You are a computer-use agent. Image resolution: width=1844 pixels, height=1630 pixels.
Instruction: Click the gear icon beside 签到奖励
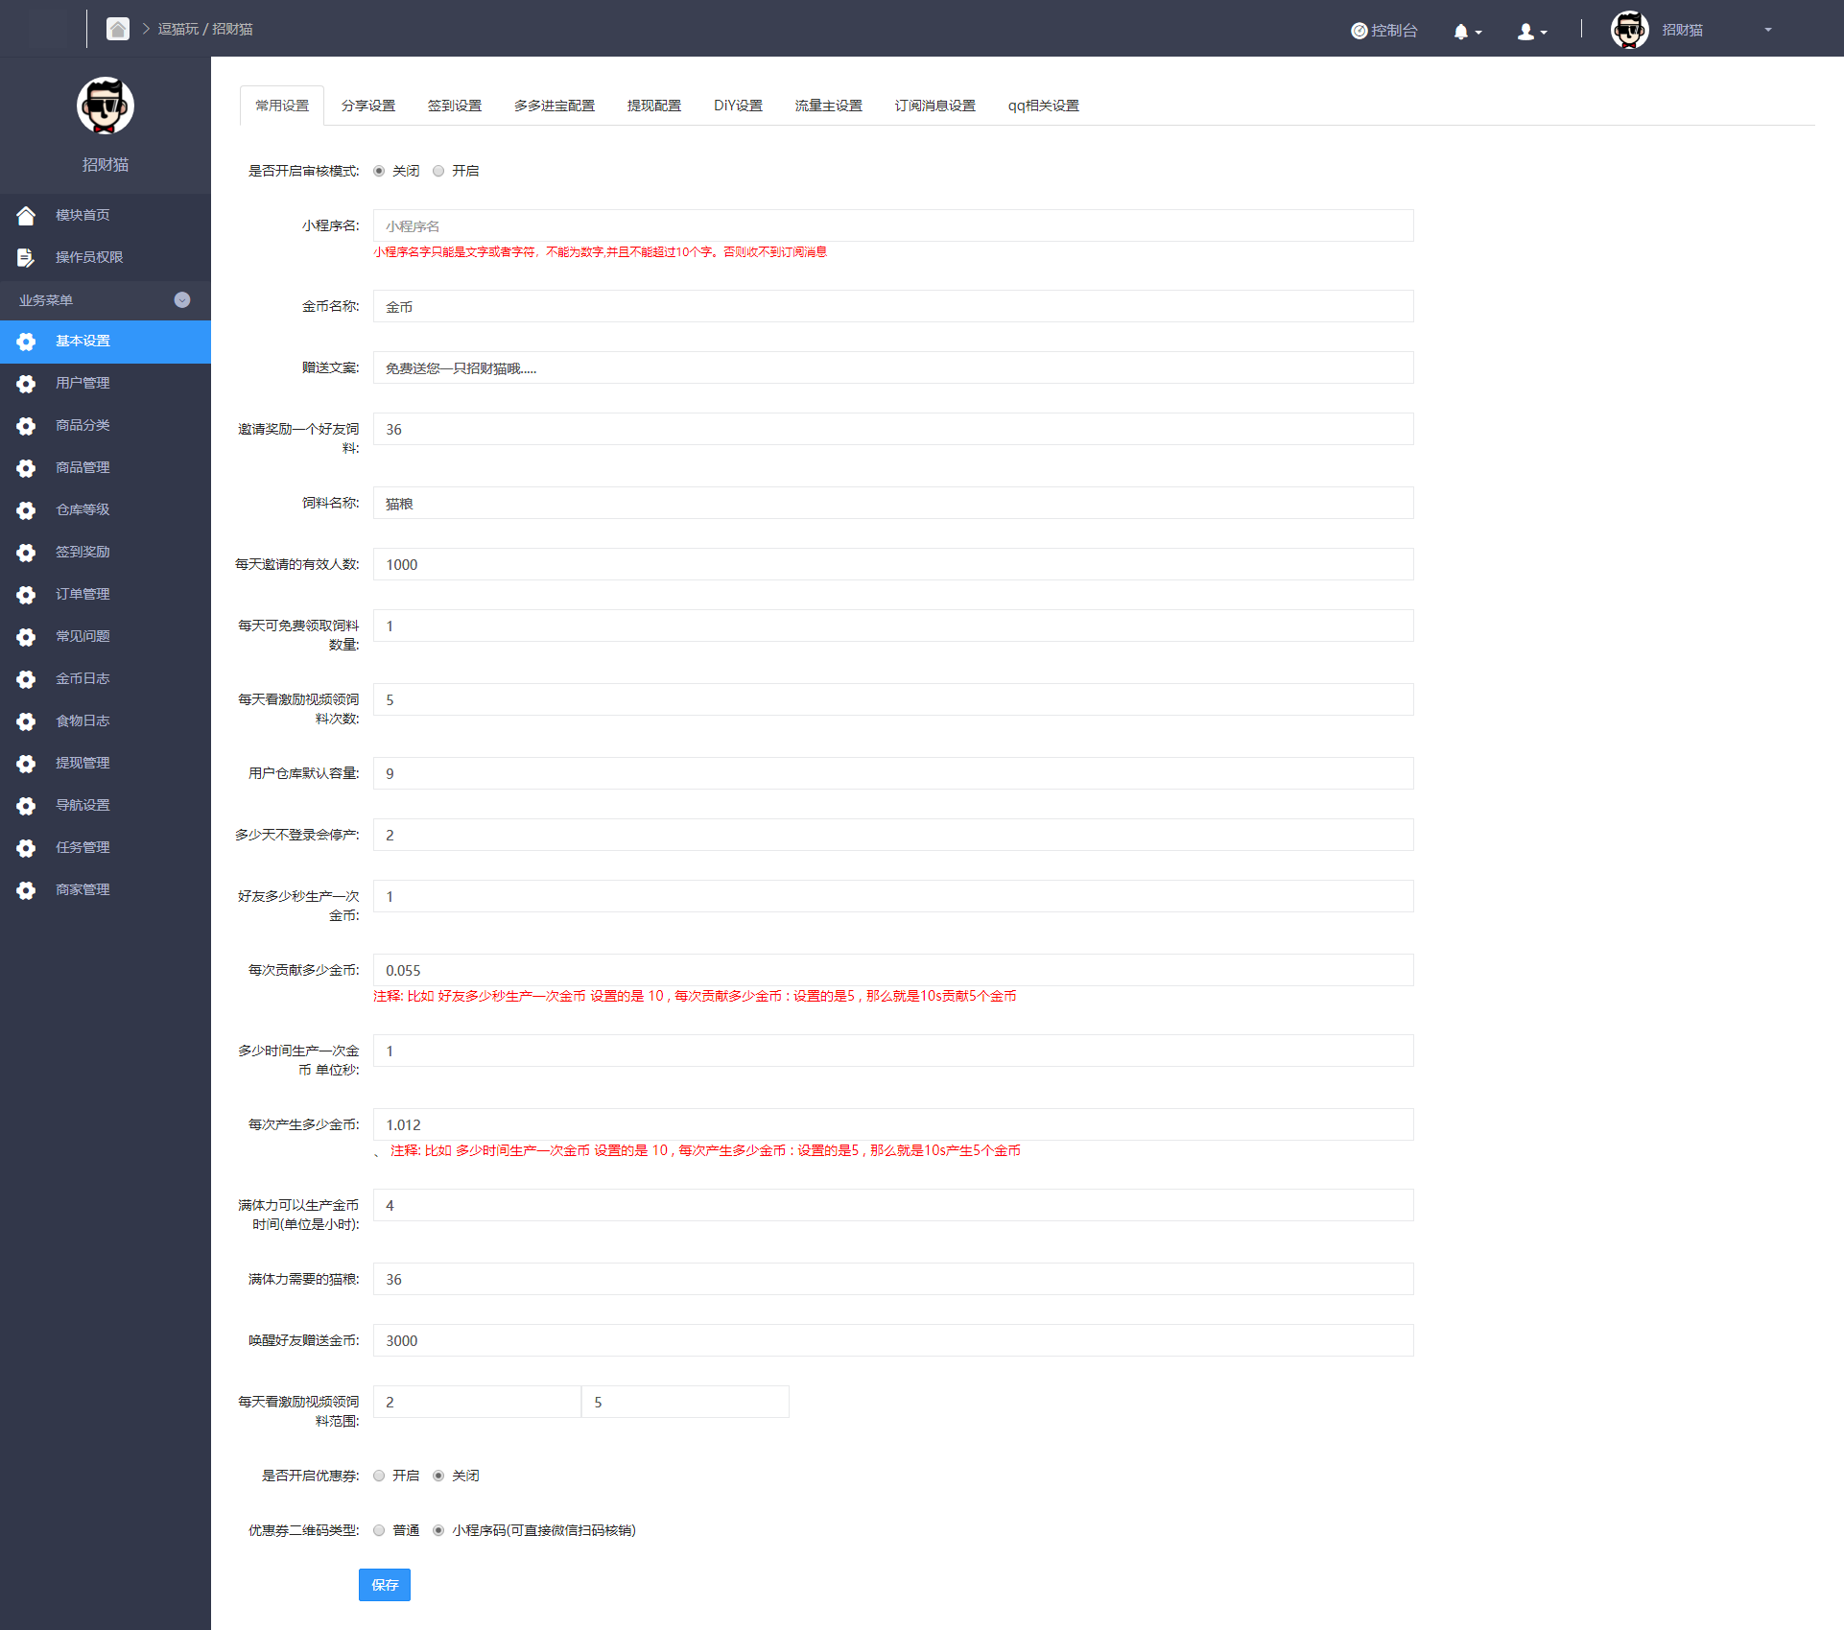click(x=26, y=553)
